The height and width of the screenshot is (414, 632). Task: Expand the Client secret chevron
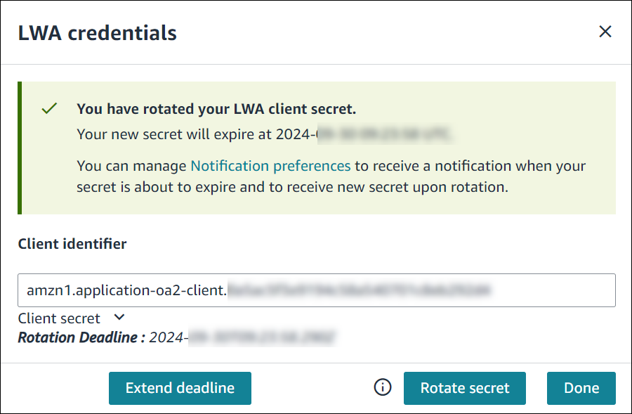coord(119,318)
